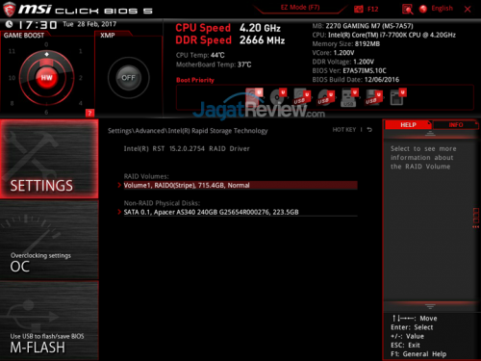The width and height of the screenshot is (481, 361).
Task: Switch XMP profile from OFF
Action: pos(128,78)
